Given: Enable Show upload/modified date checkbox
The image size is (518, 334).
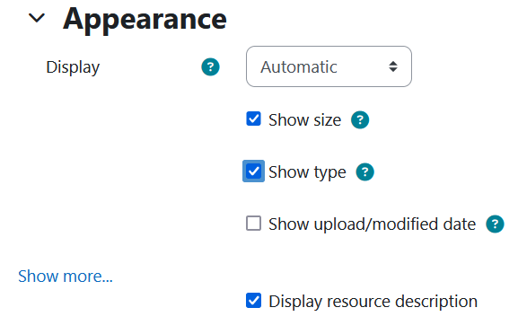Looking at the screenshot, I should pos(253,224).
